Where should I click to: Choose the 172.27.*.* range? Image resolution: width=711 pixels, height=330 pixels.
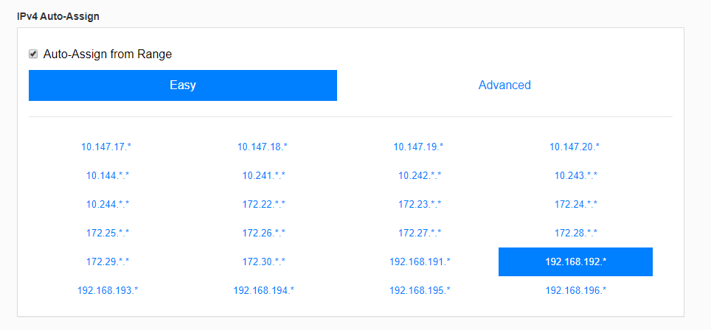(x=420, y=233)
